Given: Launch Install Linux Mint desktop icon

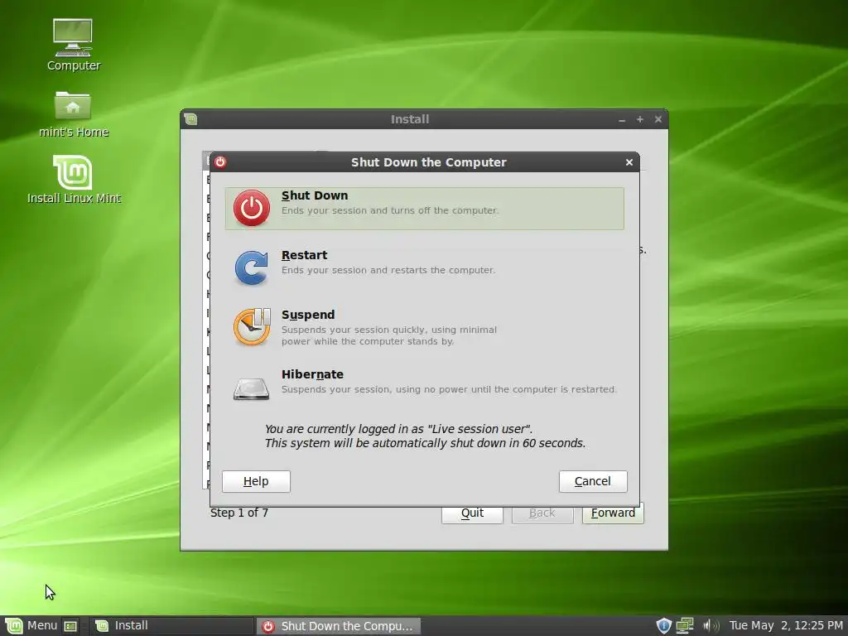Looking at the screenshot, I should point(73,172).
